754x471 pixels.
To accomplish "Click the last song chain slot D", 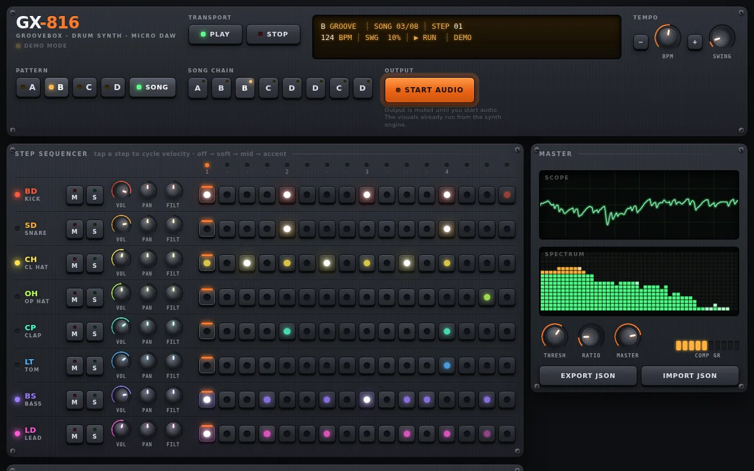I will [x=363, y=88].
